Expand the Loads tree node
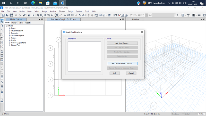 click(10, 40)
